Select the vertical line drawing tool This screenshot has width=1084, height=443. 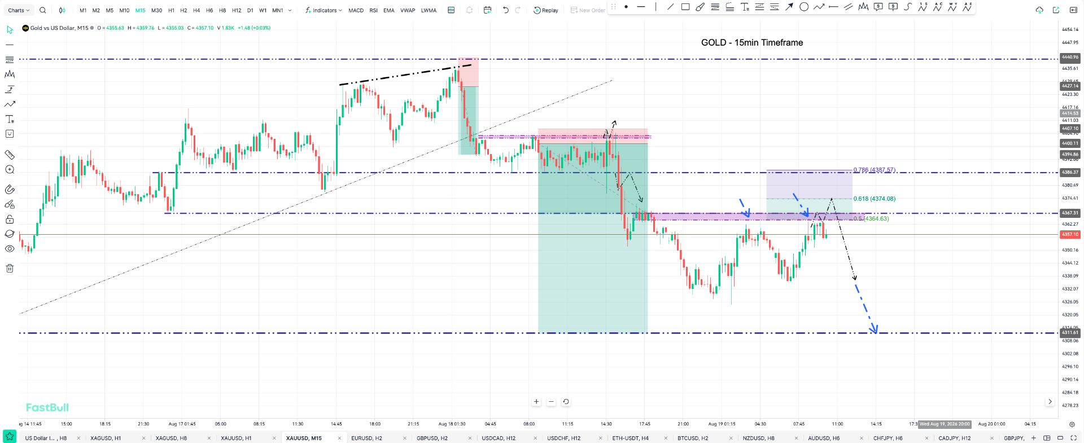coord(655,7)
